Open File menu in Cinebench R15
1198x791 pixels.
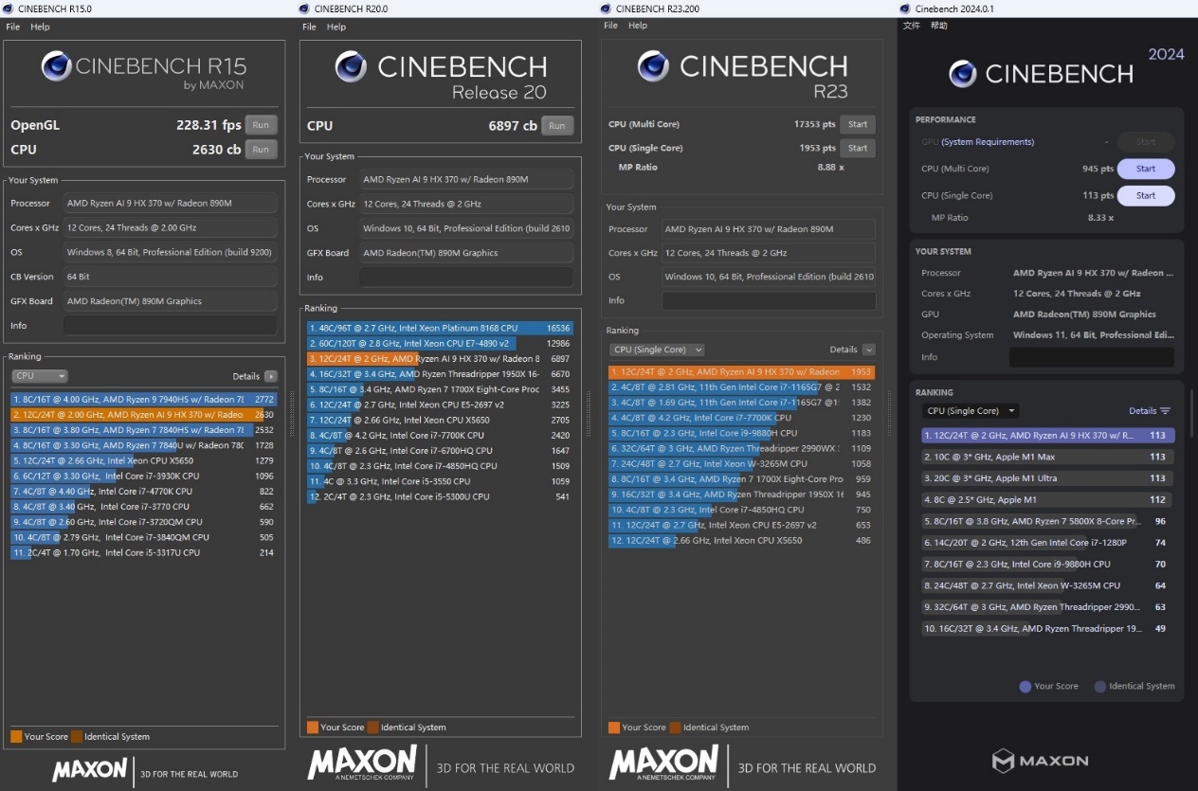tap(13, 27)
